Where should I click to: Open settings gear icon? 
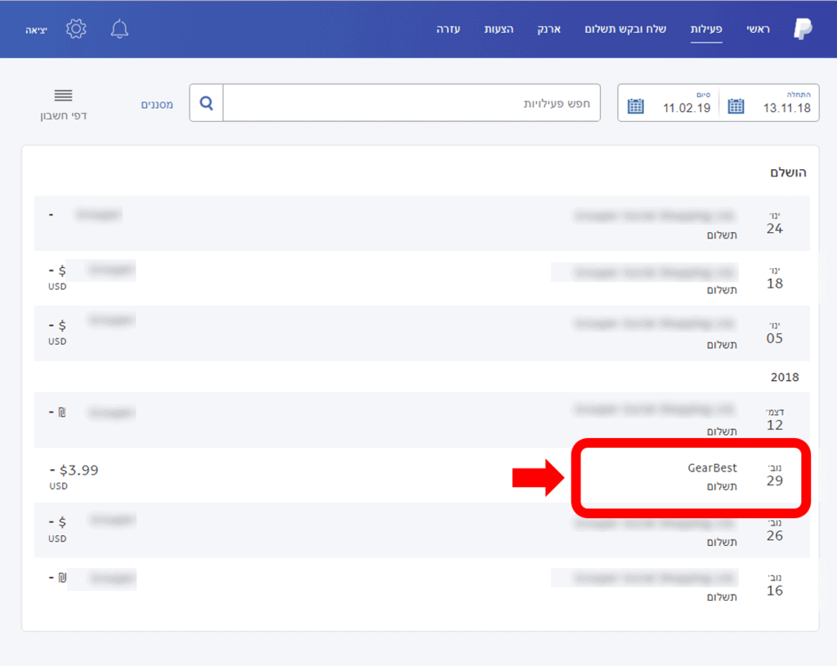(x=76, y=29)
